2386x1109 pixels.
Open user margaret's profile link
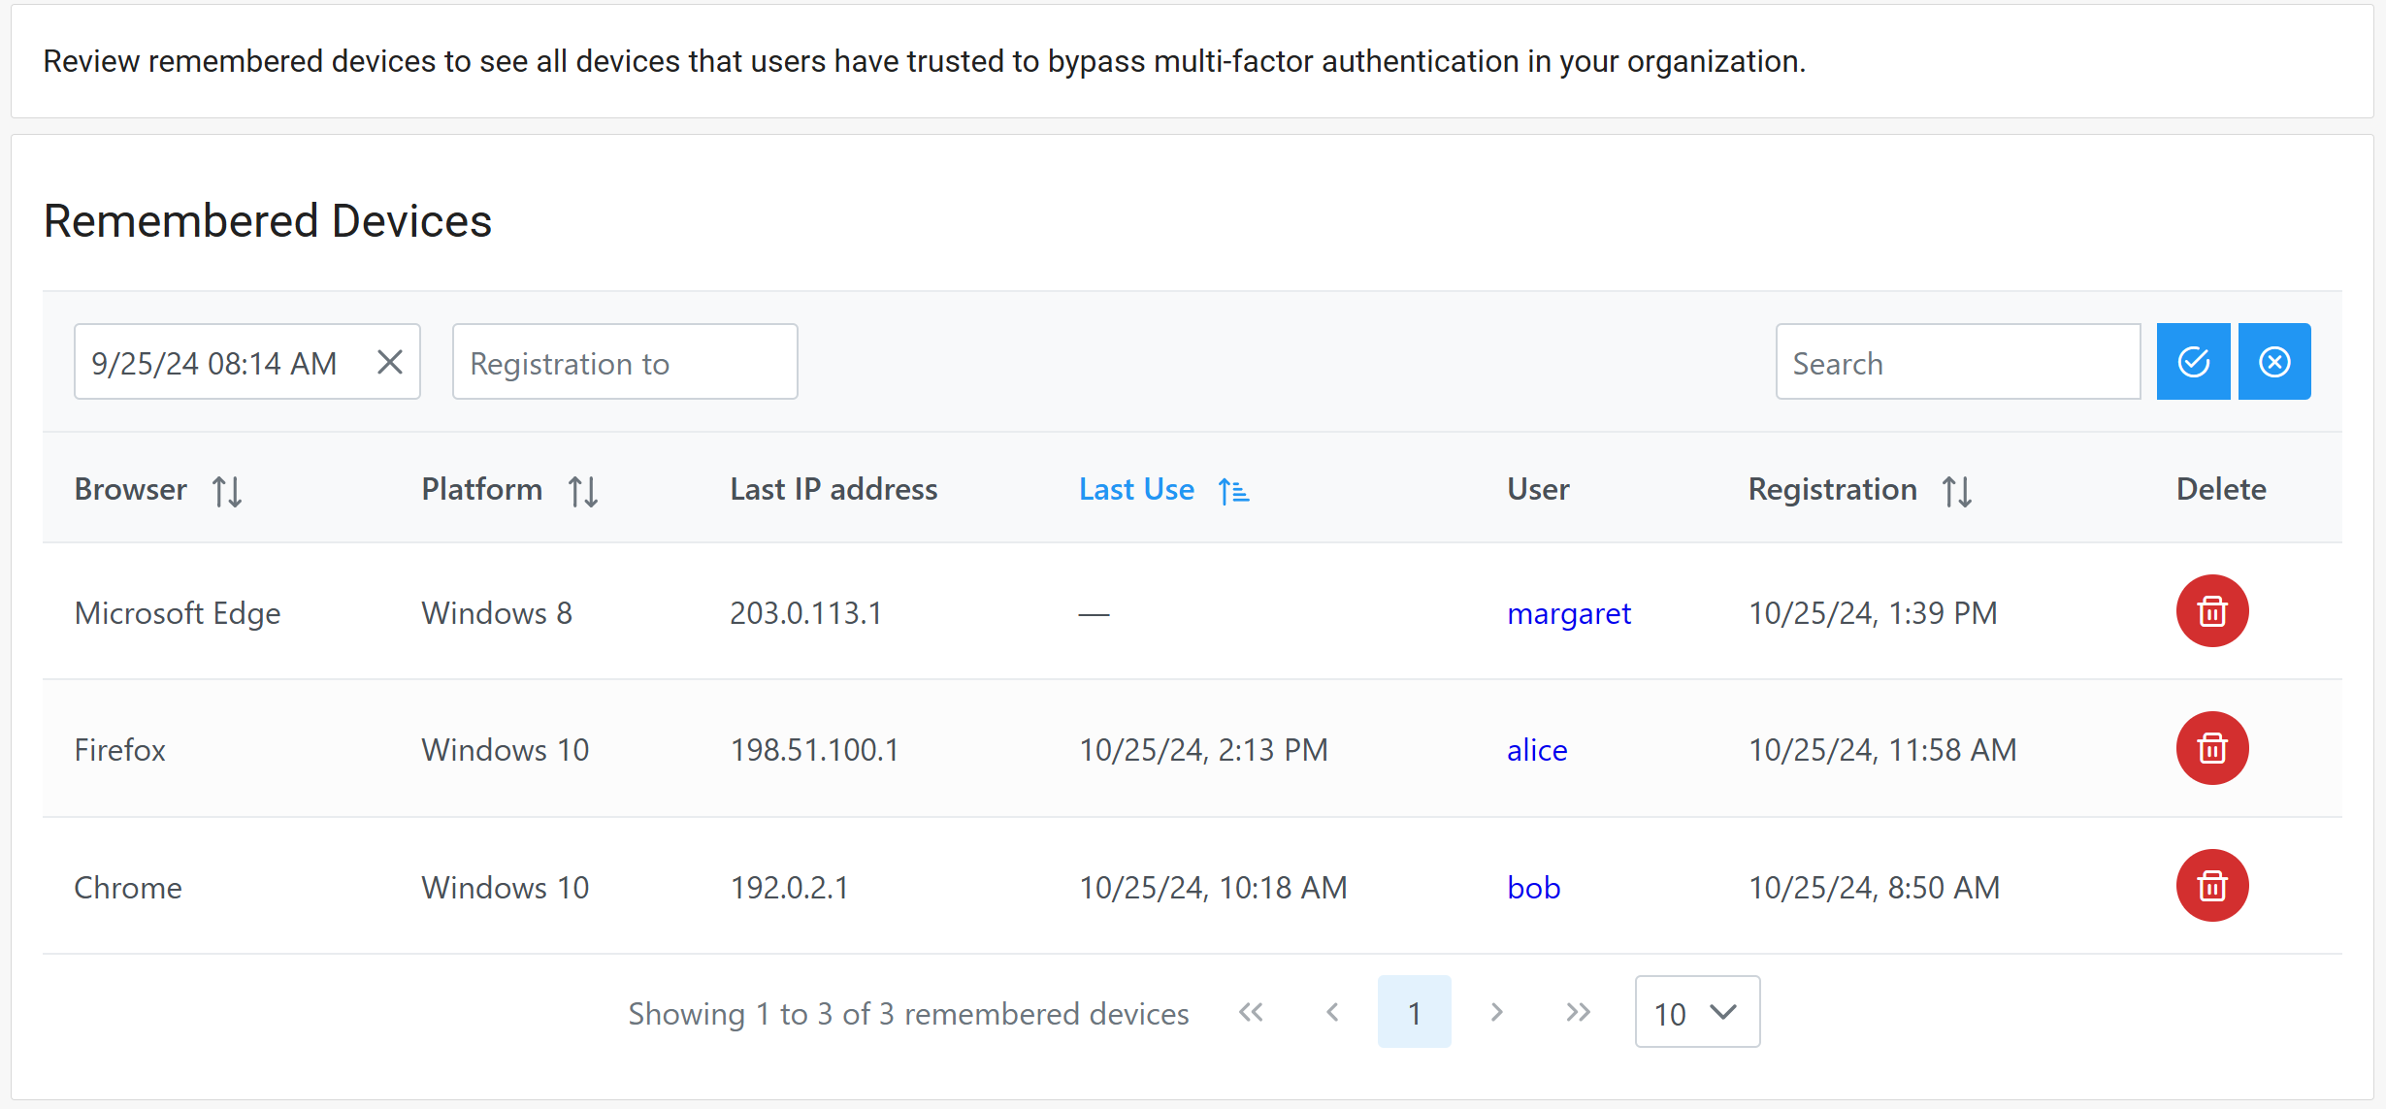coord(1568,613)
